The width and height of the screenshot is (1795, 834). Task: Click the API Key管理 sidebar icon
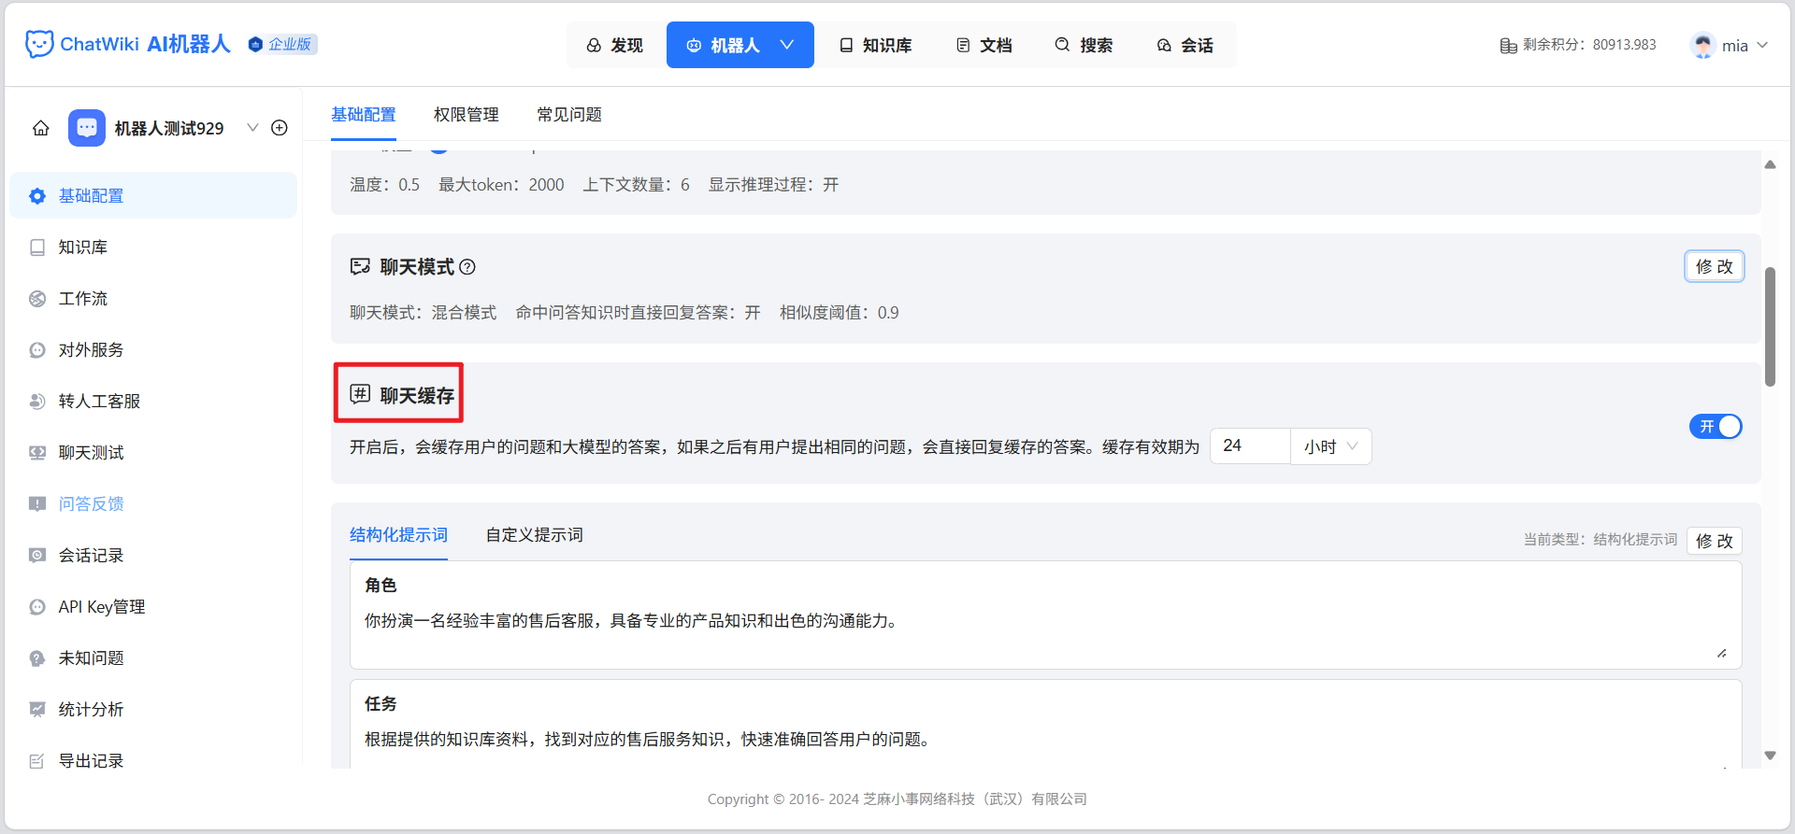click(x=37, y=607)
